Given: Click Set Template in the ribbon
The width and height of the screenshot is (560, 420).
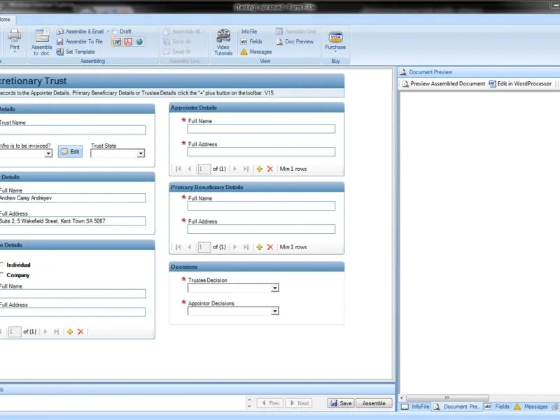Looking at the screenshot, I should [76, 52].
